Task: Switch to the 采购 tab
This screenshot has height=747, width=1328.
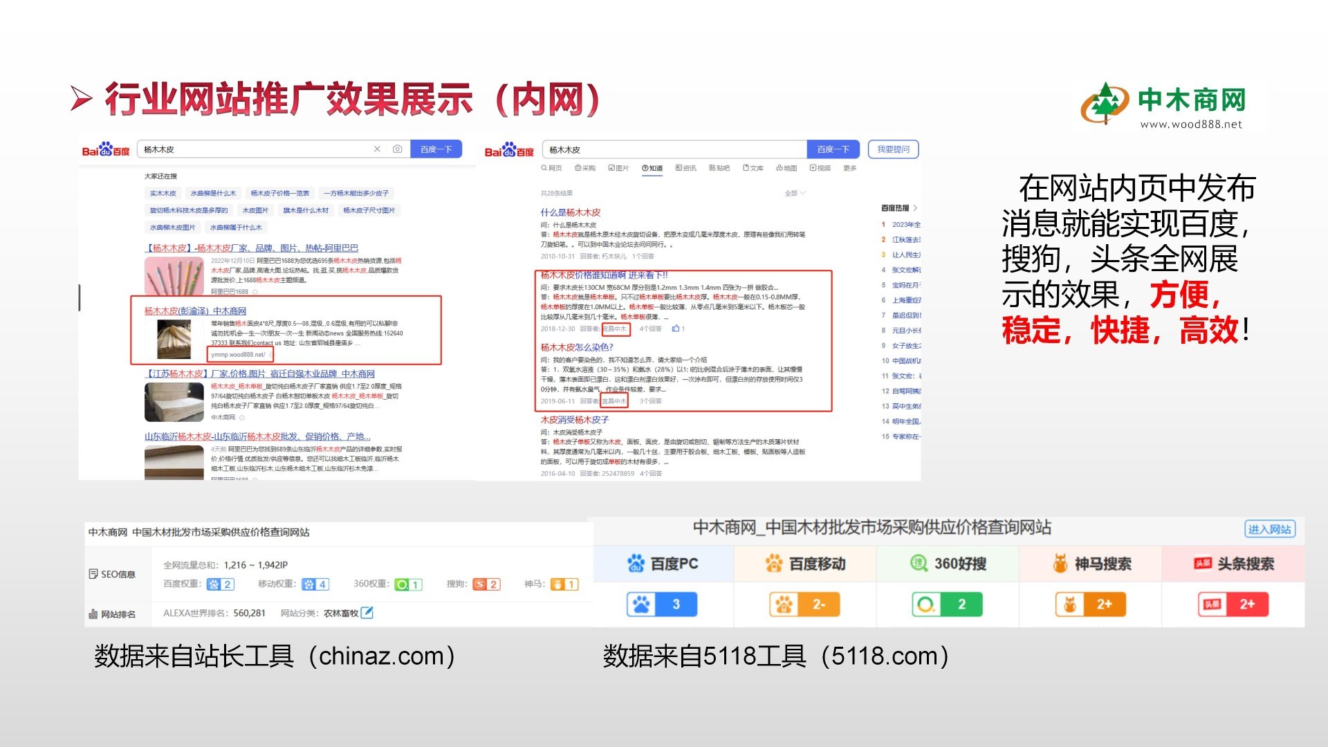Action: tap(585, 168)
